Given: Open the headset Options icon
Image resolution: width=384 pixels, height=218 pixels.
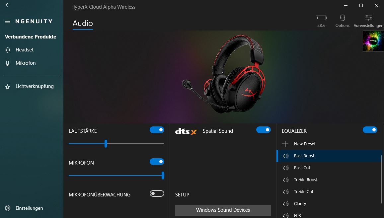Looking at the screenshot, I should 342,18.
